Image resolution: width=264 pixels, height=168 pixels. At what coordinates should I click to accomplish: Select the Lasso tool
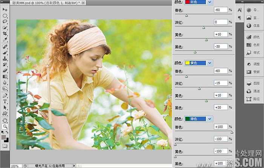5,22
